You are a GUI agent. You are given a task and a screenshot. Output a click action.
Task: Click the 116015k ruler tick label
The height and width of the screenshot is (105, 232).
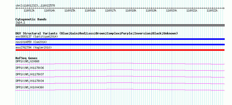click(x=70, y=10)
